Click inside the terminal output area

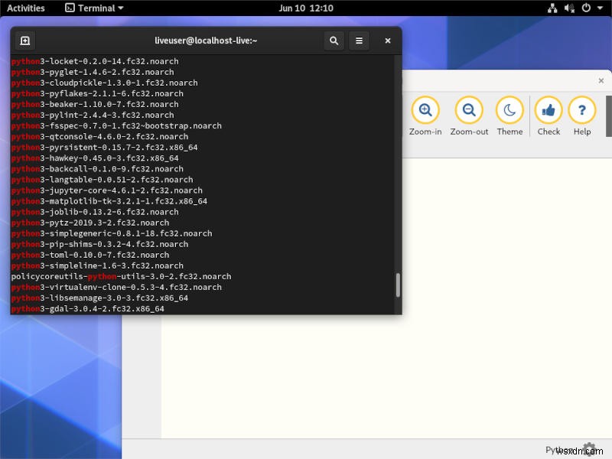(x=199, y=191)
